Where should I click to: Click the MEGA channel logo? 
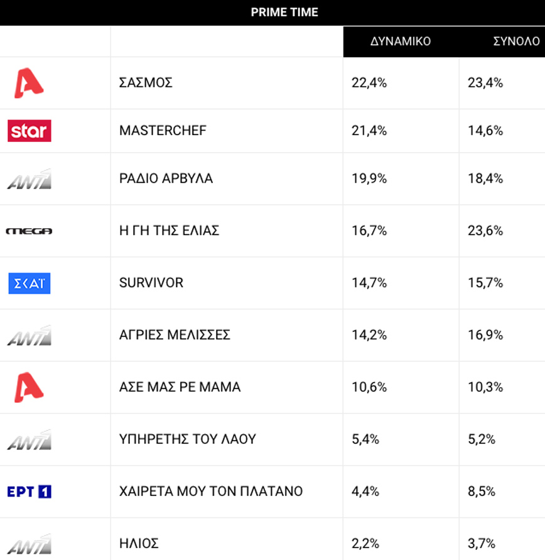pyautogui.click(x=29, y=231)
